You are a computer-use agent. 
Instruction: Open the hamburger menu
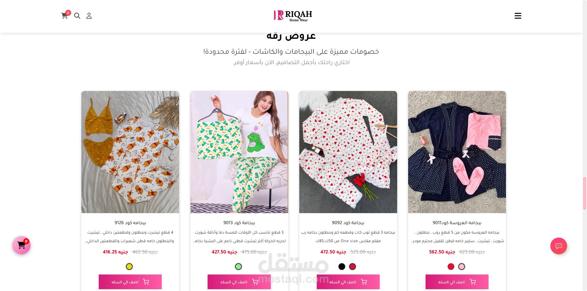[518, 16]
